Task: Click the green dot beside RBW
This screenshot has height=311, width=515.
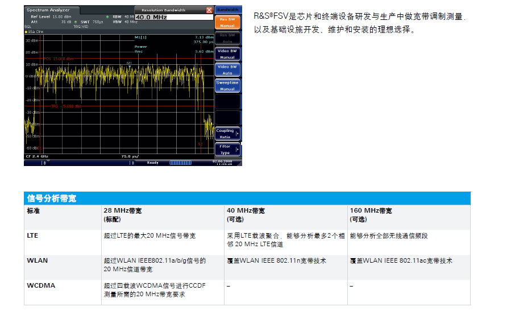Action: pos(107,16)
